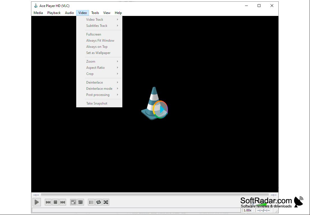Enable Always on Top option
310x215 pixels.
[99, 47]
